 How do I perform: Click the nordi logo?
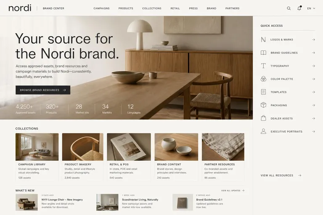coord(20,8)
